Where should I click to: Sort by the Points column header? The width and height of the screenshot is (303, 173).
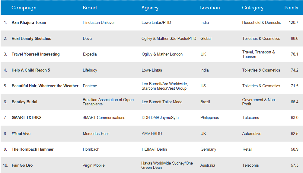click(x=291, y=8)
